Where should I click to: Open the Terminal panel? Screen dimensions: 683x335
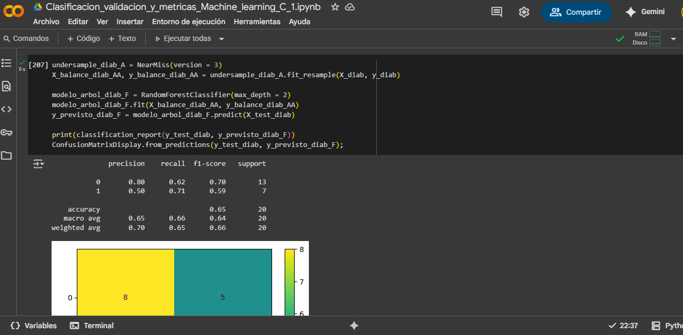pyautogui.click(x=92, y=326)
